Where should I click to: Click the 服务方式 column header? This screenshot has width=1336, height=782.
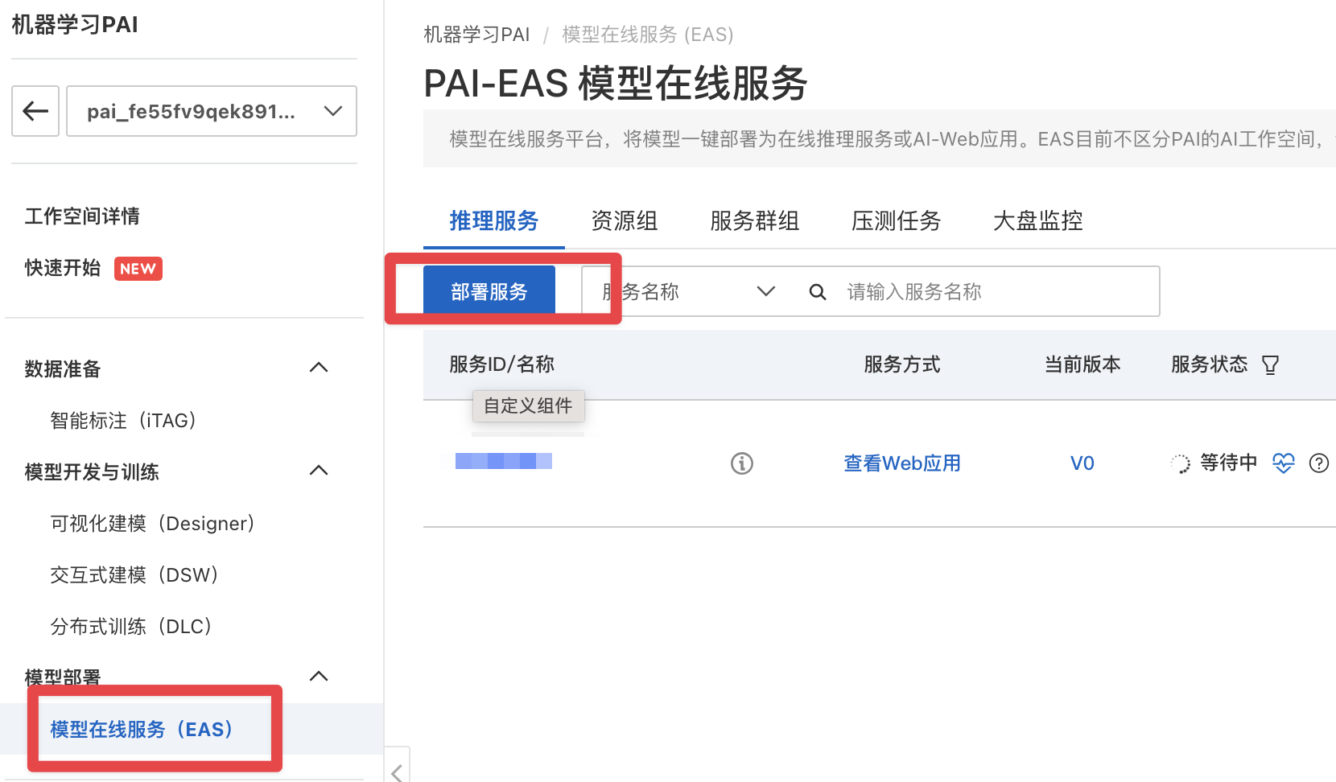tap(902, 364)
